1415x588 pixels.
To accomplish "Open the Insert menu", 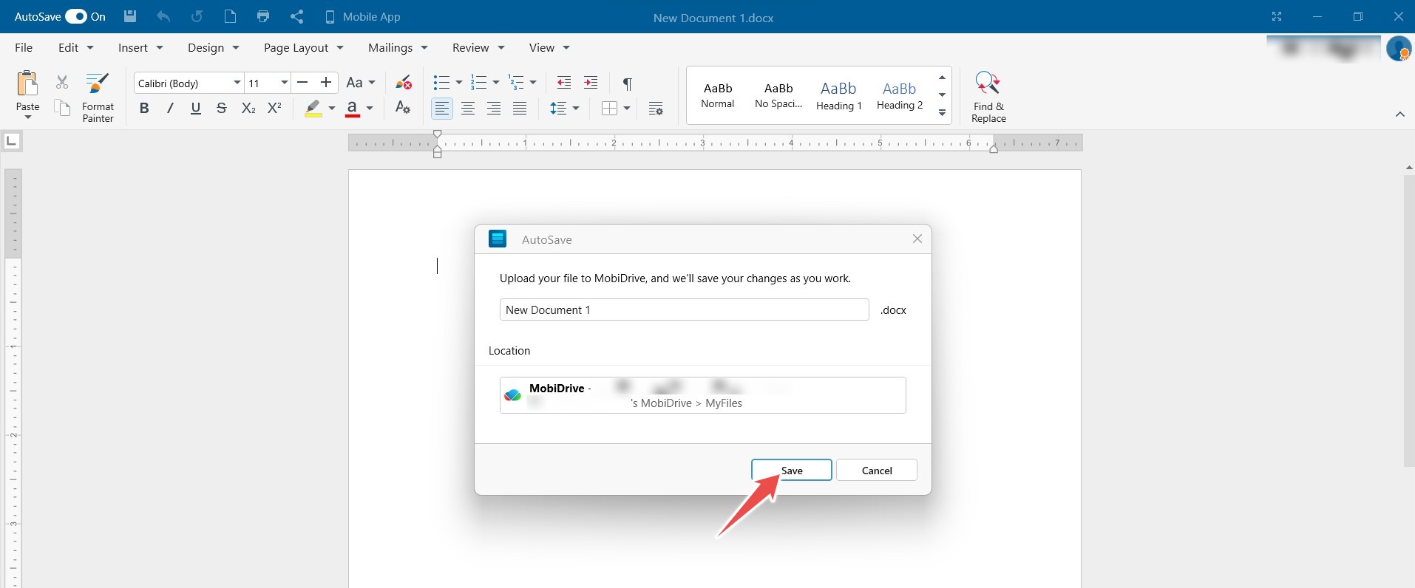I will (x=140, y=47).
